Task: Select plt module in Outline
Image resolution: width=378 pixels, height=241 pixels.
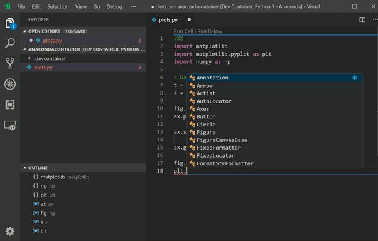Action: (x=83, y=195)
